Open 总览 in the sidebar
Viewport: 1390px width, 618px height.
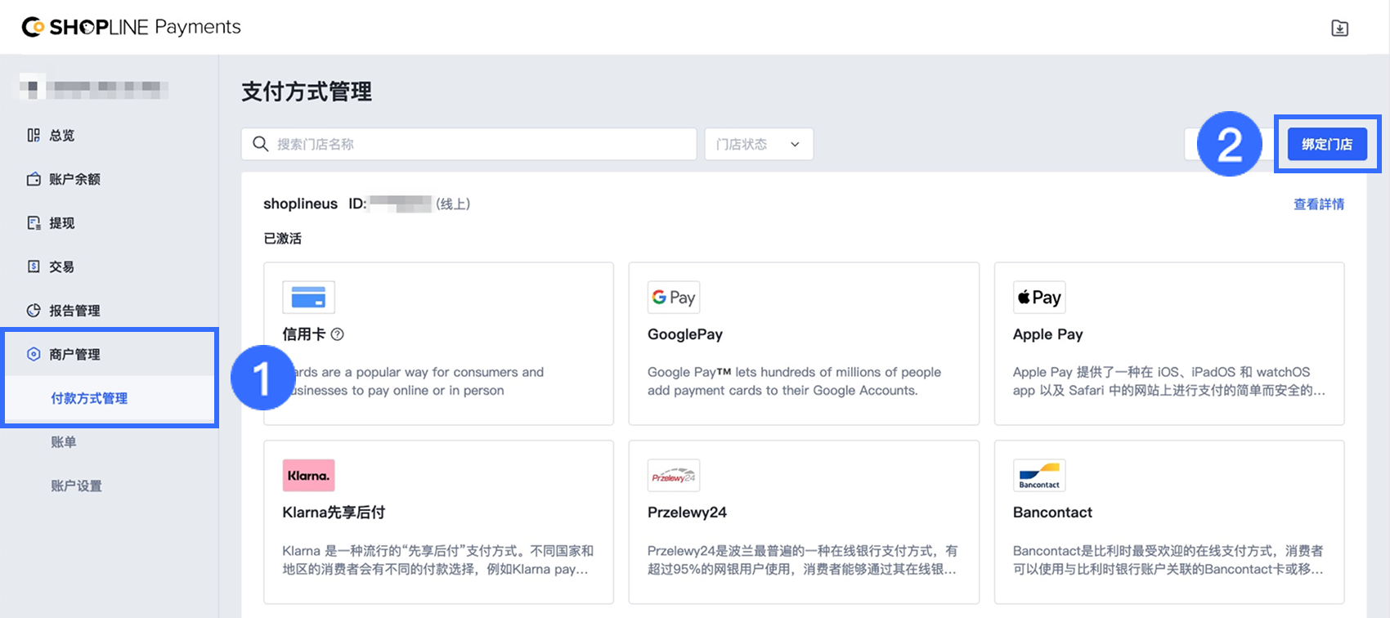coord(61,136)
